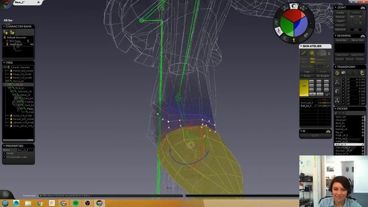
Task: Click the highlighted white icon on spinner ring left
Action: pyautogui.click(x=279, y=31)
